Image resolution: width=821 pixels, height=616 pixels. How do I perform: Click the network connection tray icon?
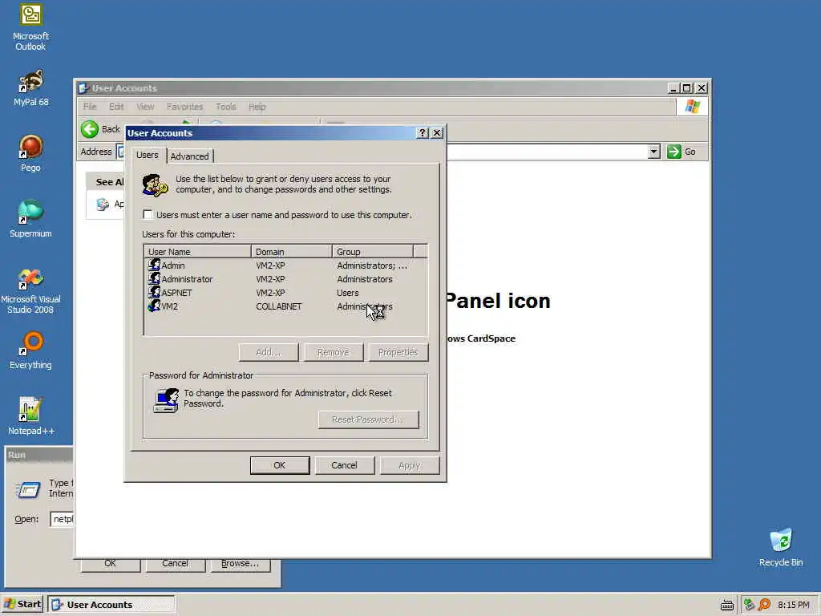coord(749,605)
